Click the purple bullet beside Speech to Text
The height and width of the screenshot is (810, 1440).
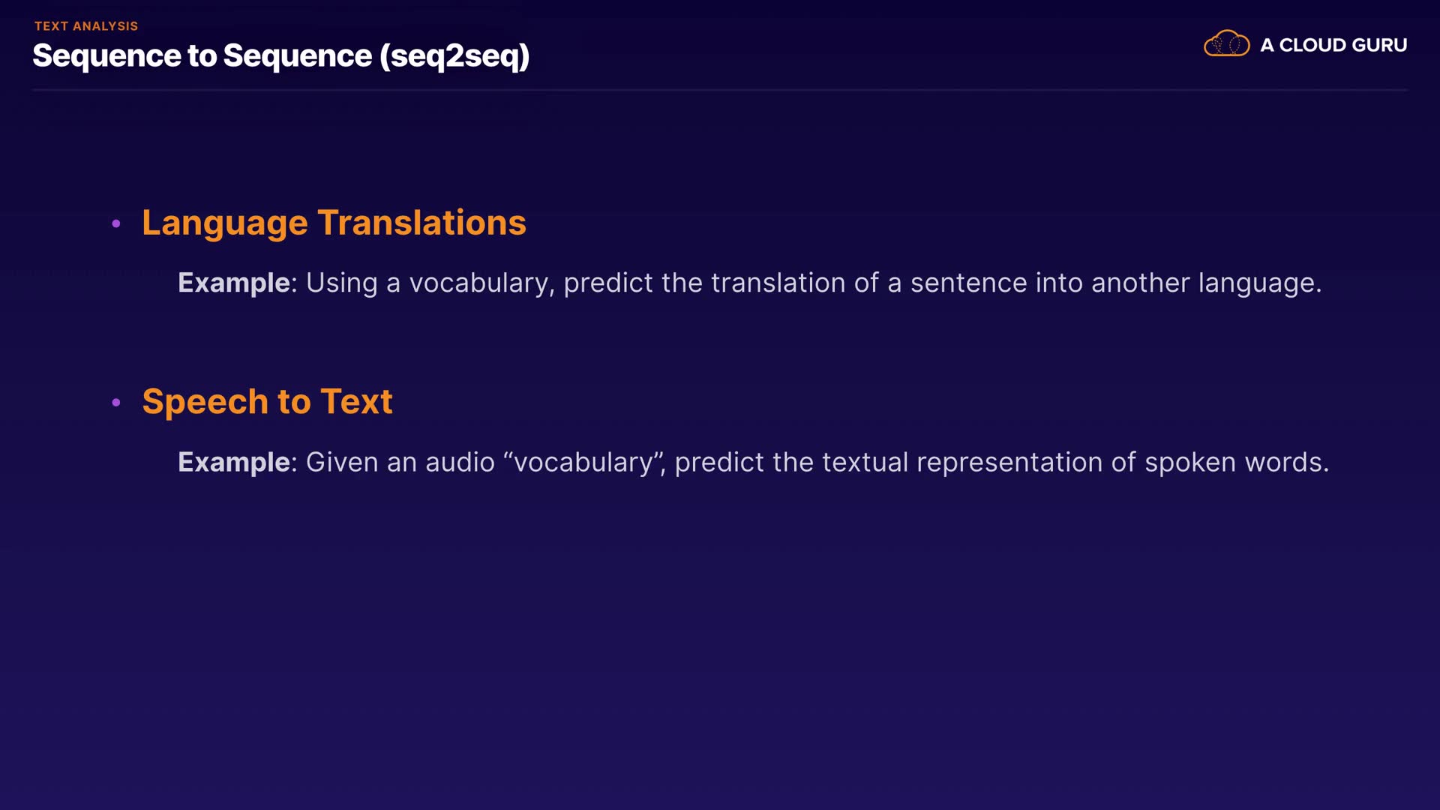pos(116,403)
